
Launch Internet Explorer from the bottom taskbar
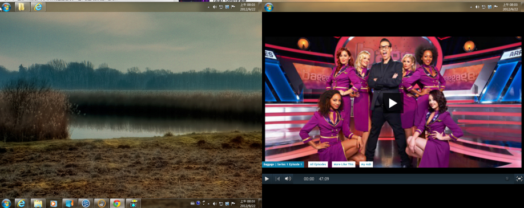(x=21, y=203)
